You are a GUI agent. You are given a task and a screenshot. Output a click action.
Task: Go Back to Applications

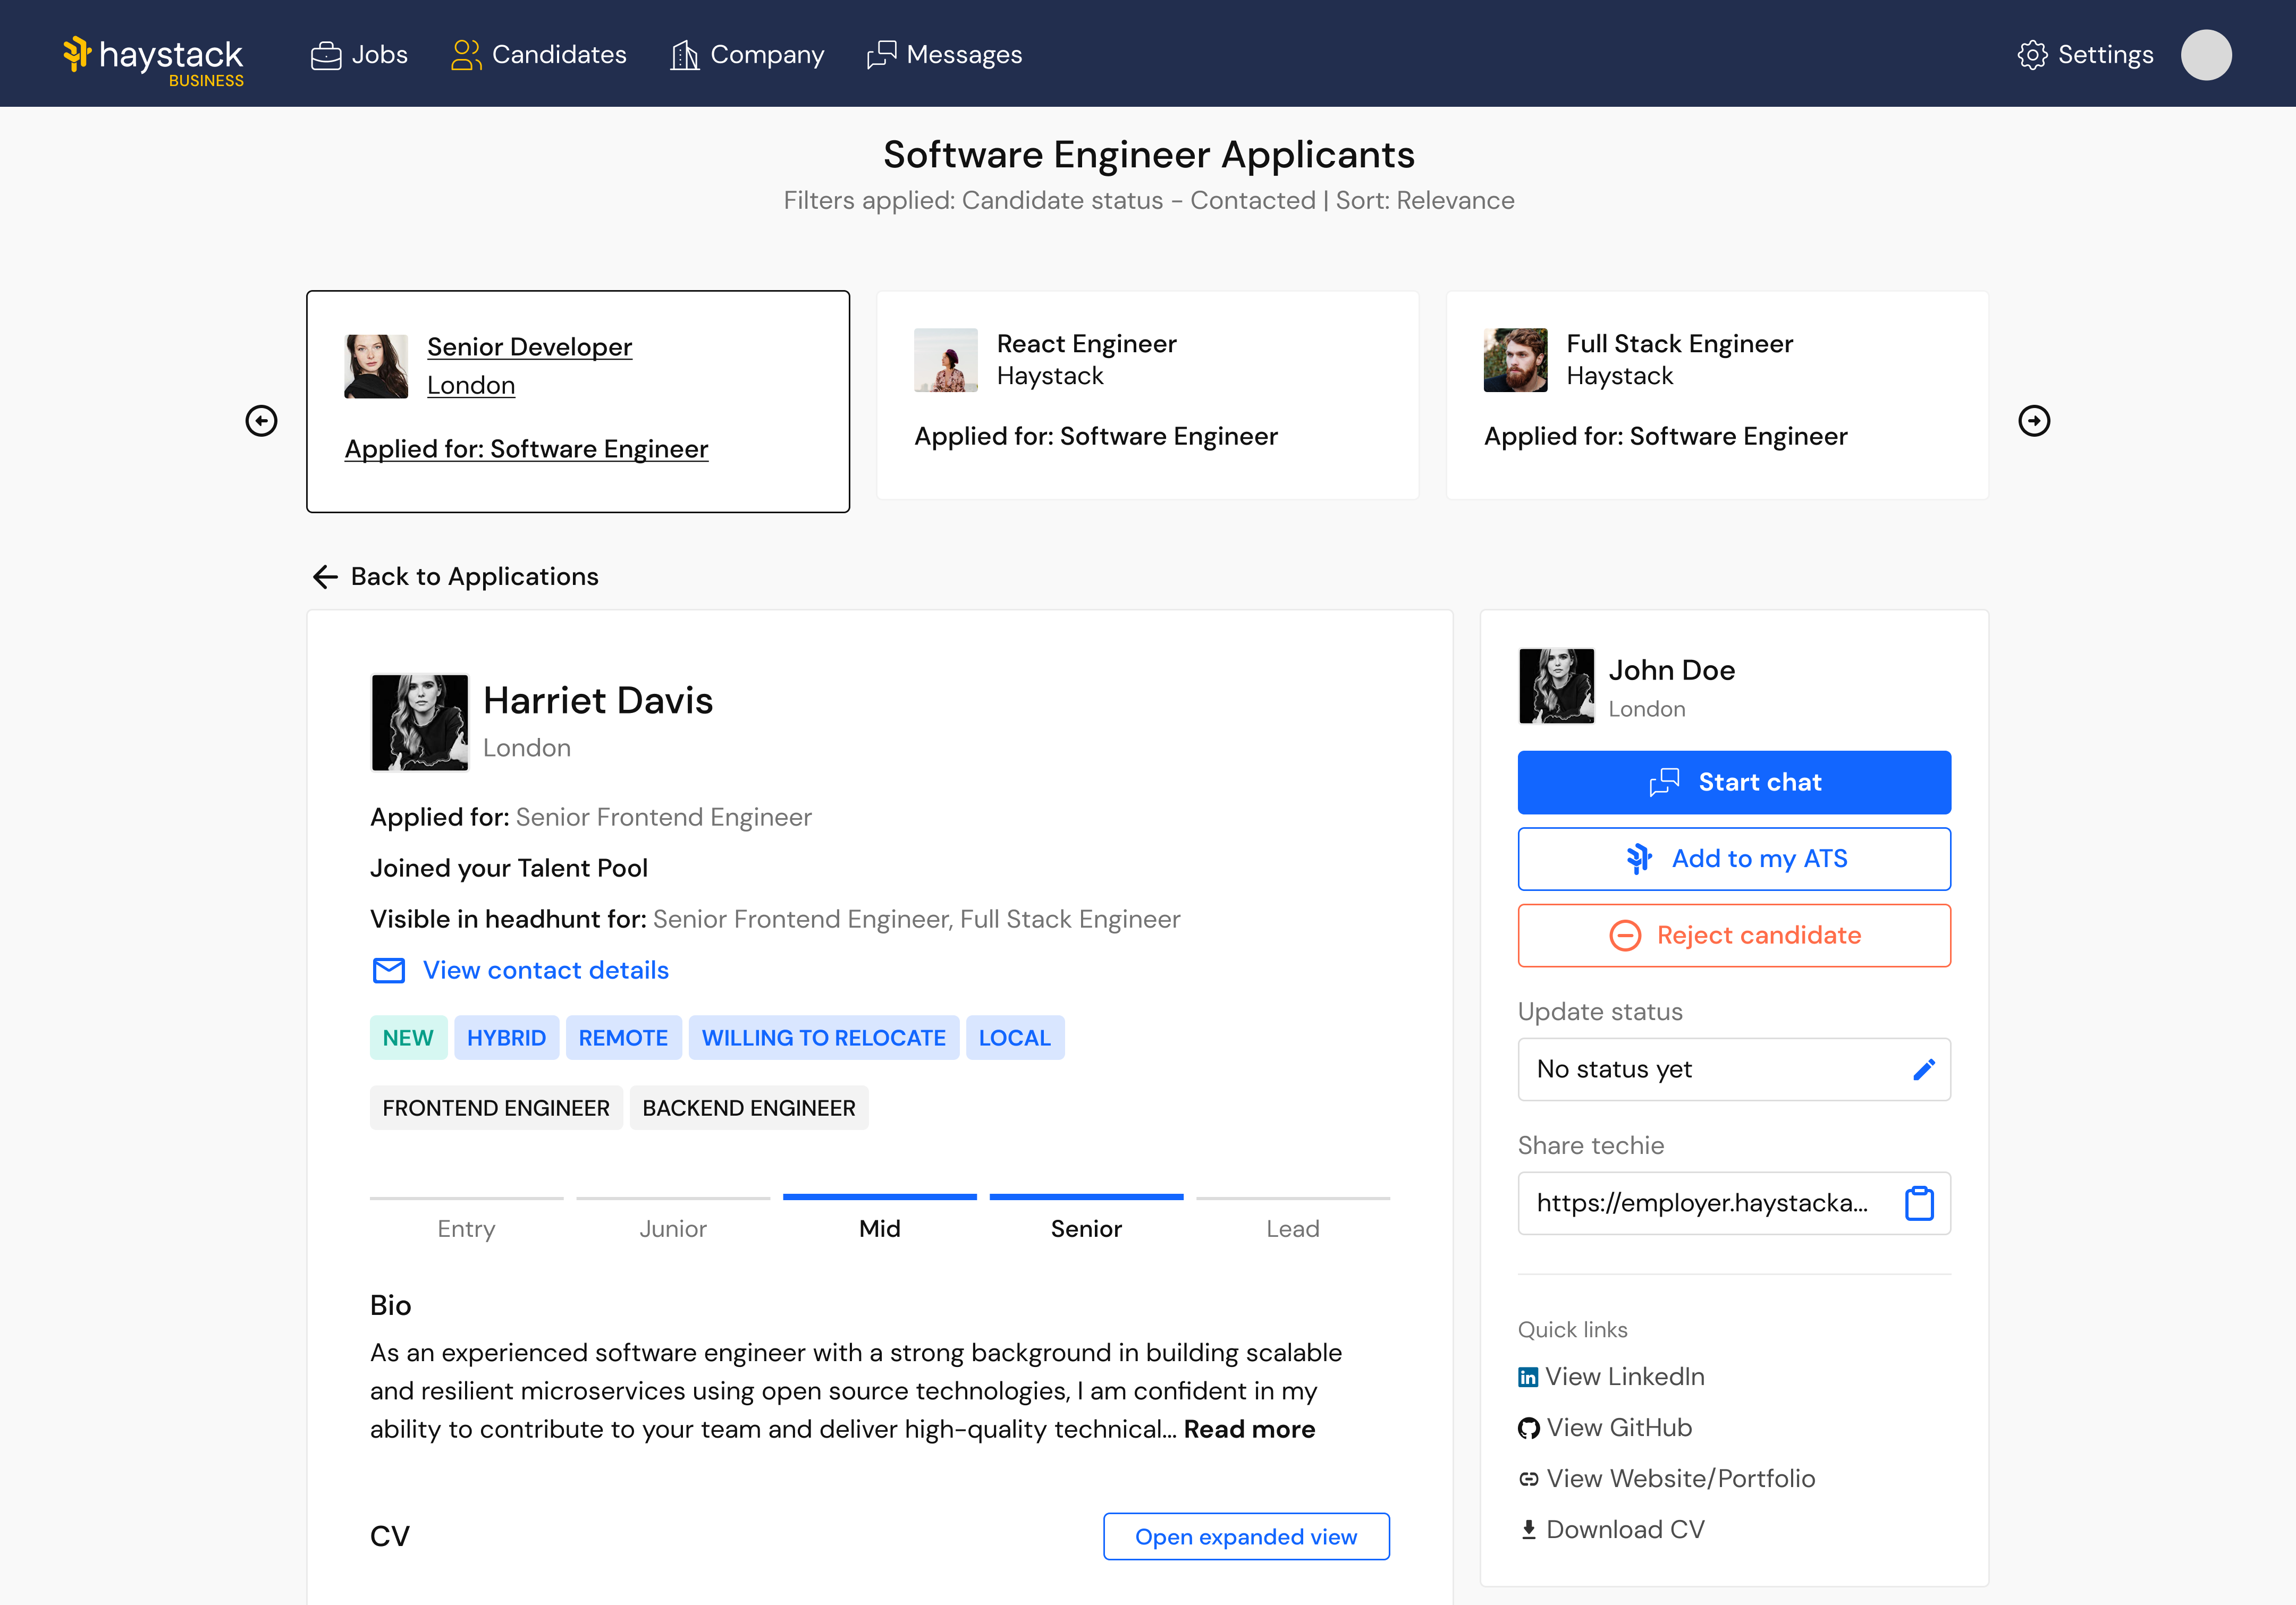tap(456, 576)
